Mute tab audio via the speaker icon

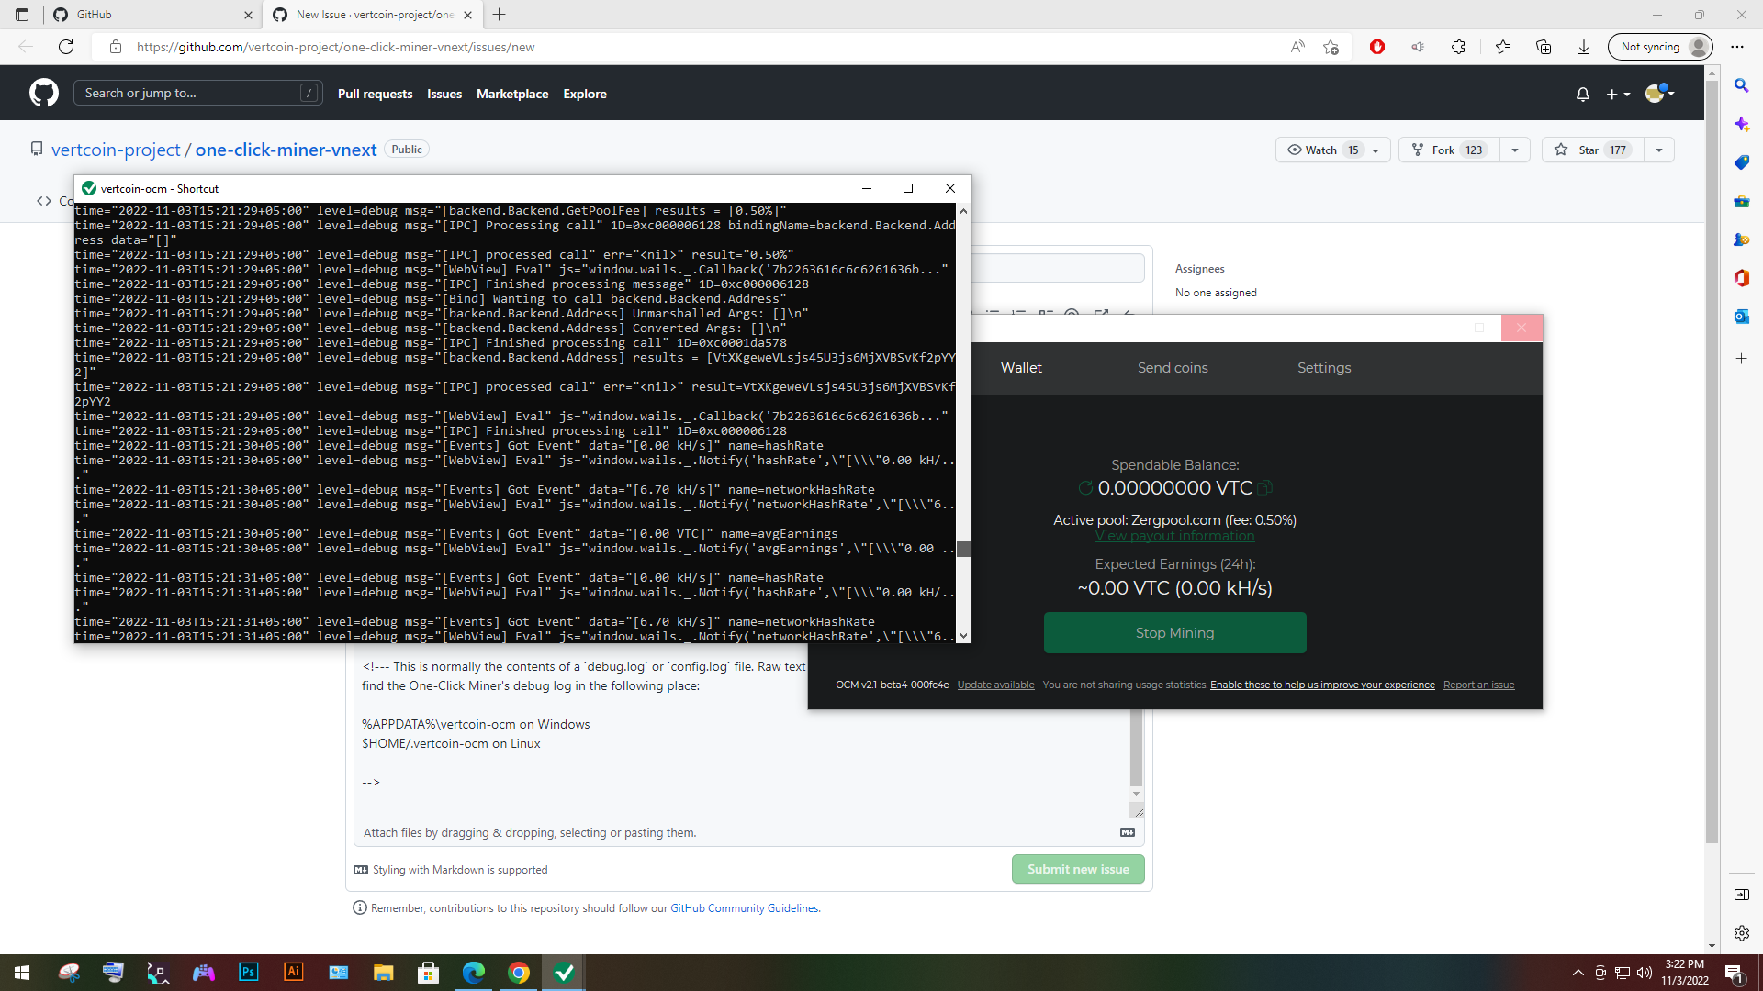click(1418, 47)
